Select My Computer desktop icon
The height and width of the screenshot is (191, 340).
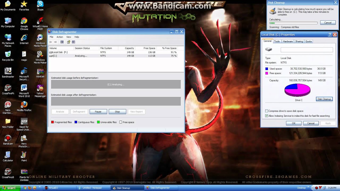[x=8, y=23]
